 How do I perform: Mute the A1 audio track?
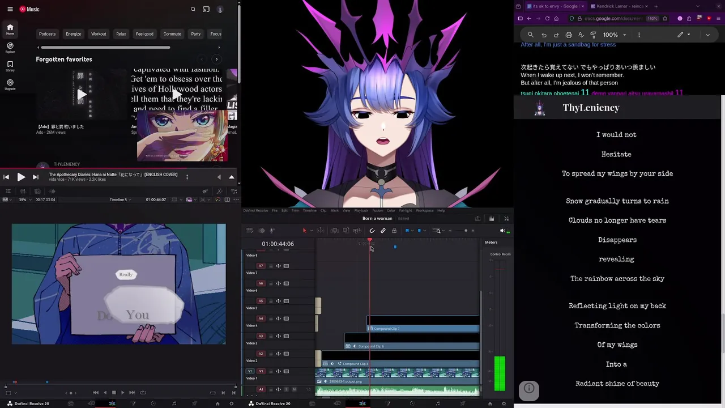coord(294,389)
